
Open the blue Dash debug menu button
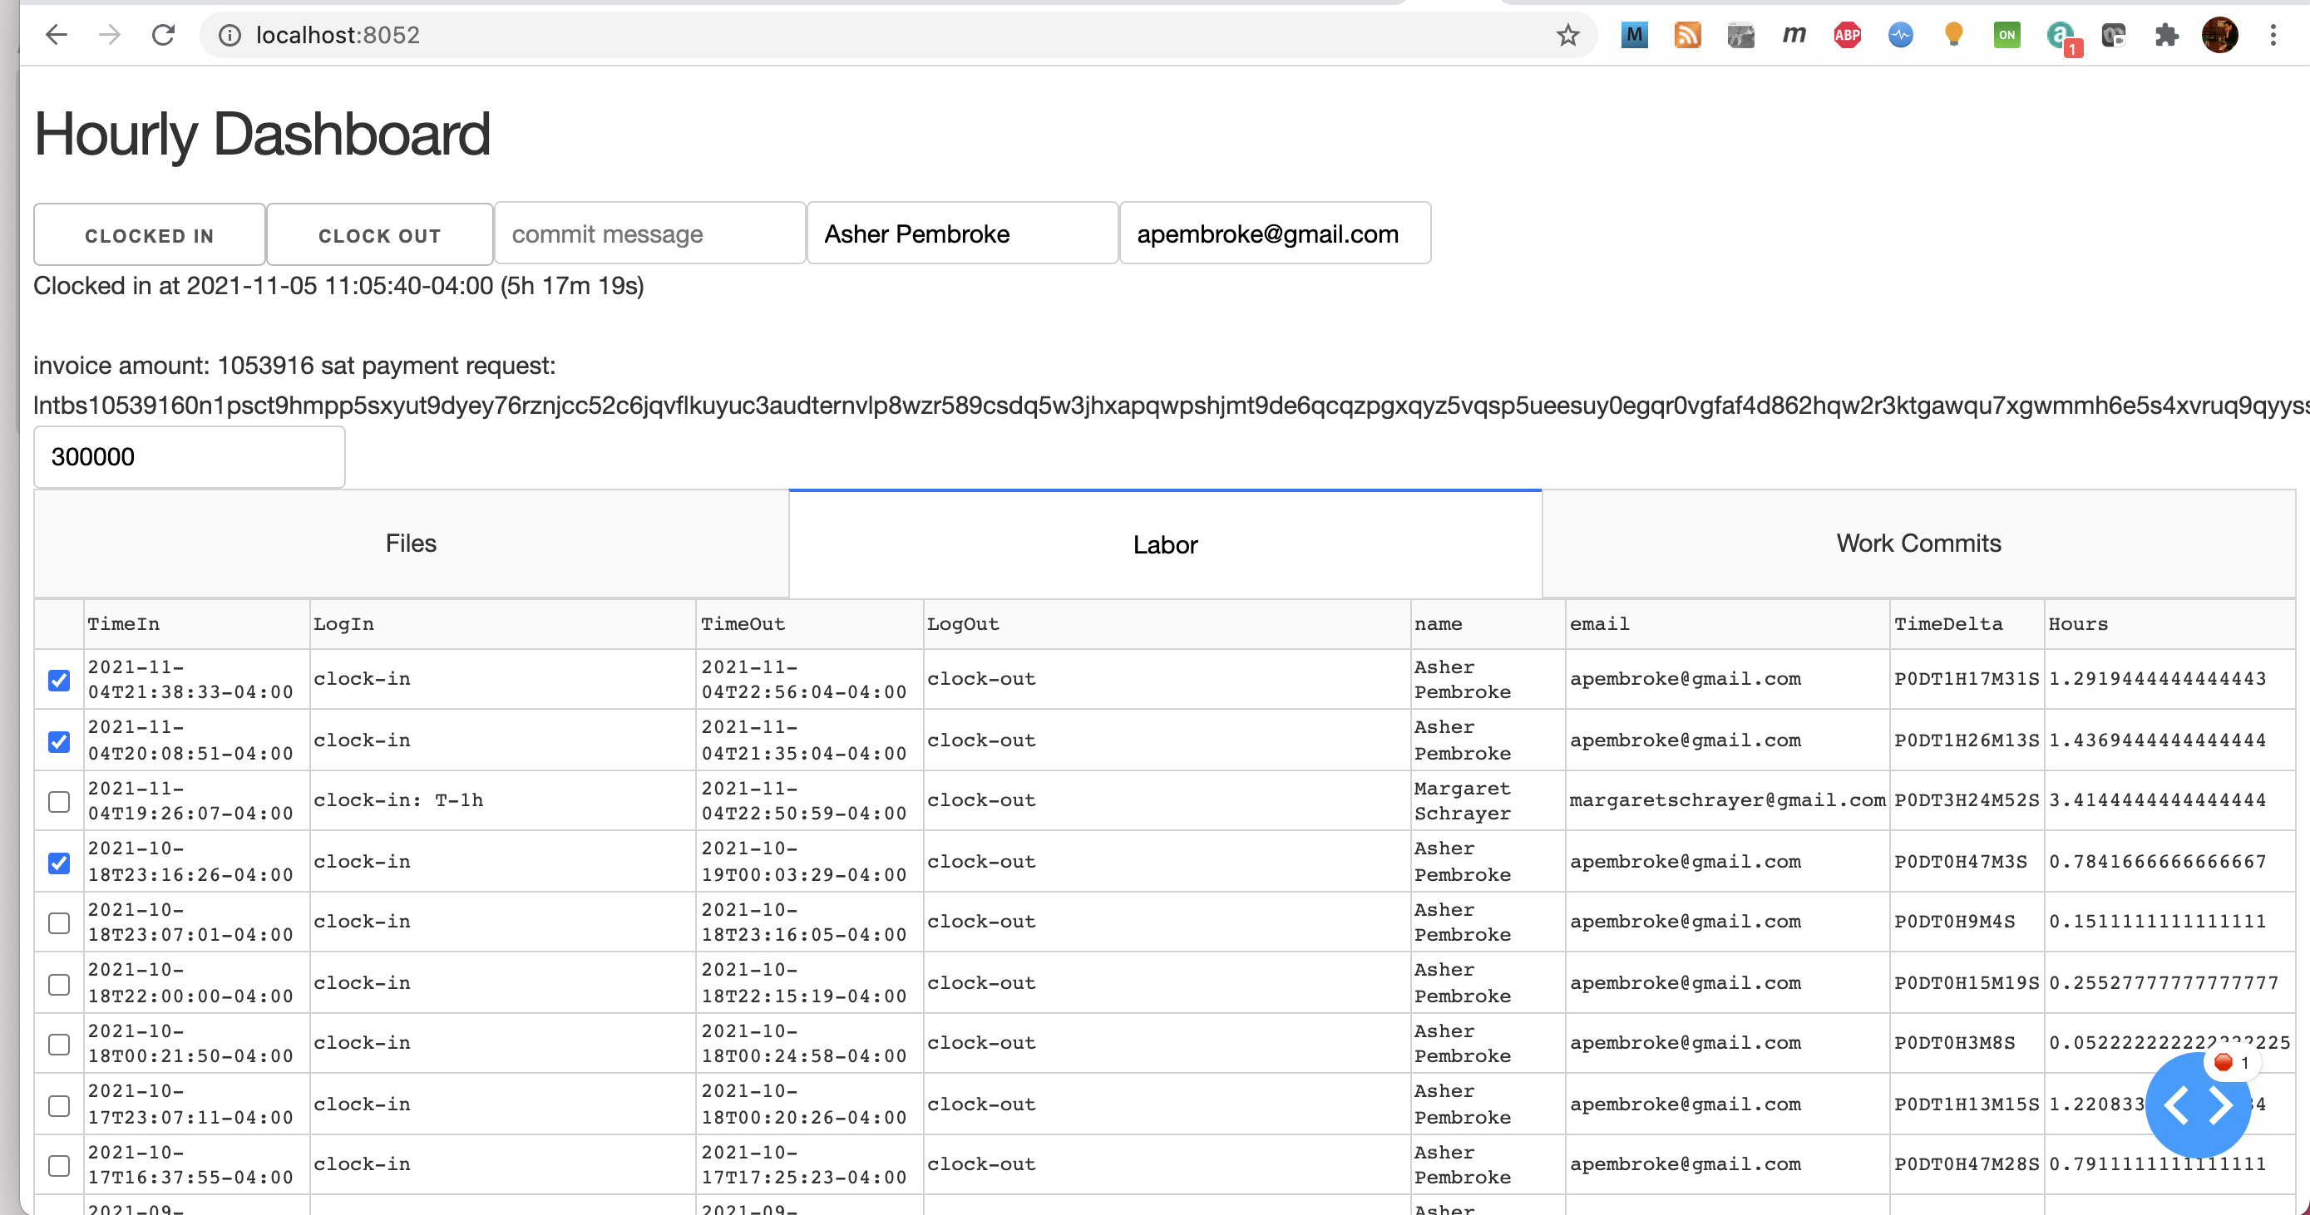click(x=2197, y=1104)
